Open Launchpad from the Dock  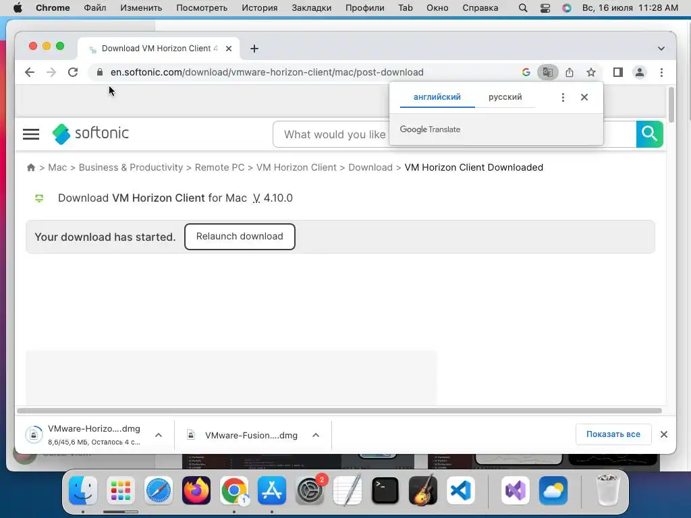pyautogui.click(x=121, y=490)
